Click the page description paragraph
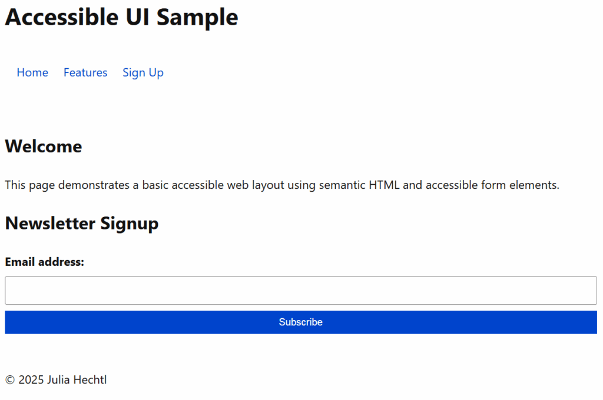This screenshot has height=400, width=603. [x=282, y=185]
